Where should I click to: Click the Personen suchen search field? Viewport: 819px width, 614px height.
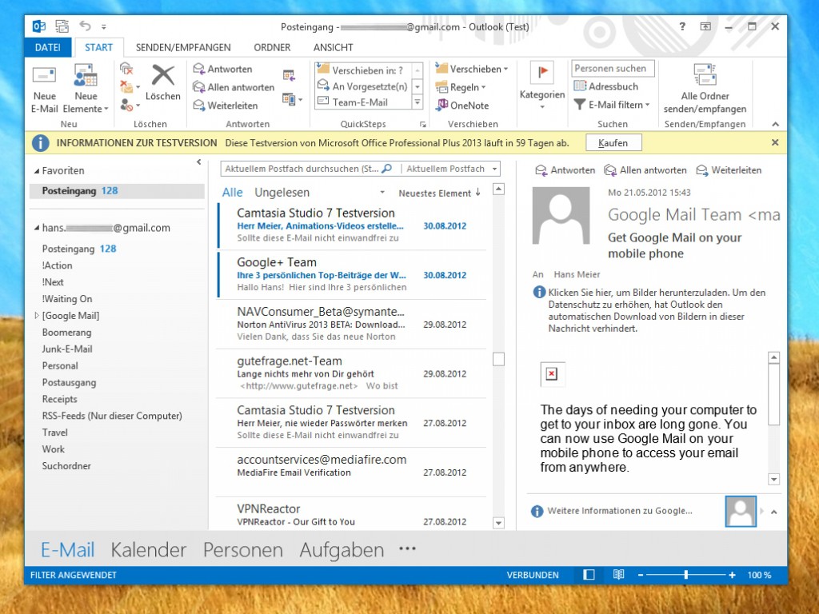[x=613, y=69]
